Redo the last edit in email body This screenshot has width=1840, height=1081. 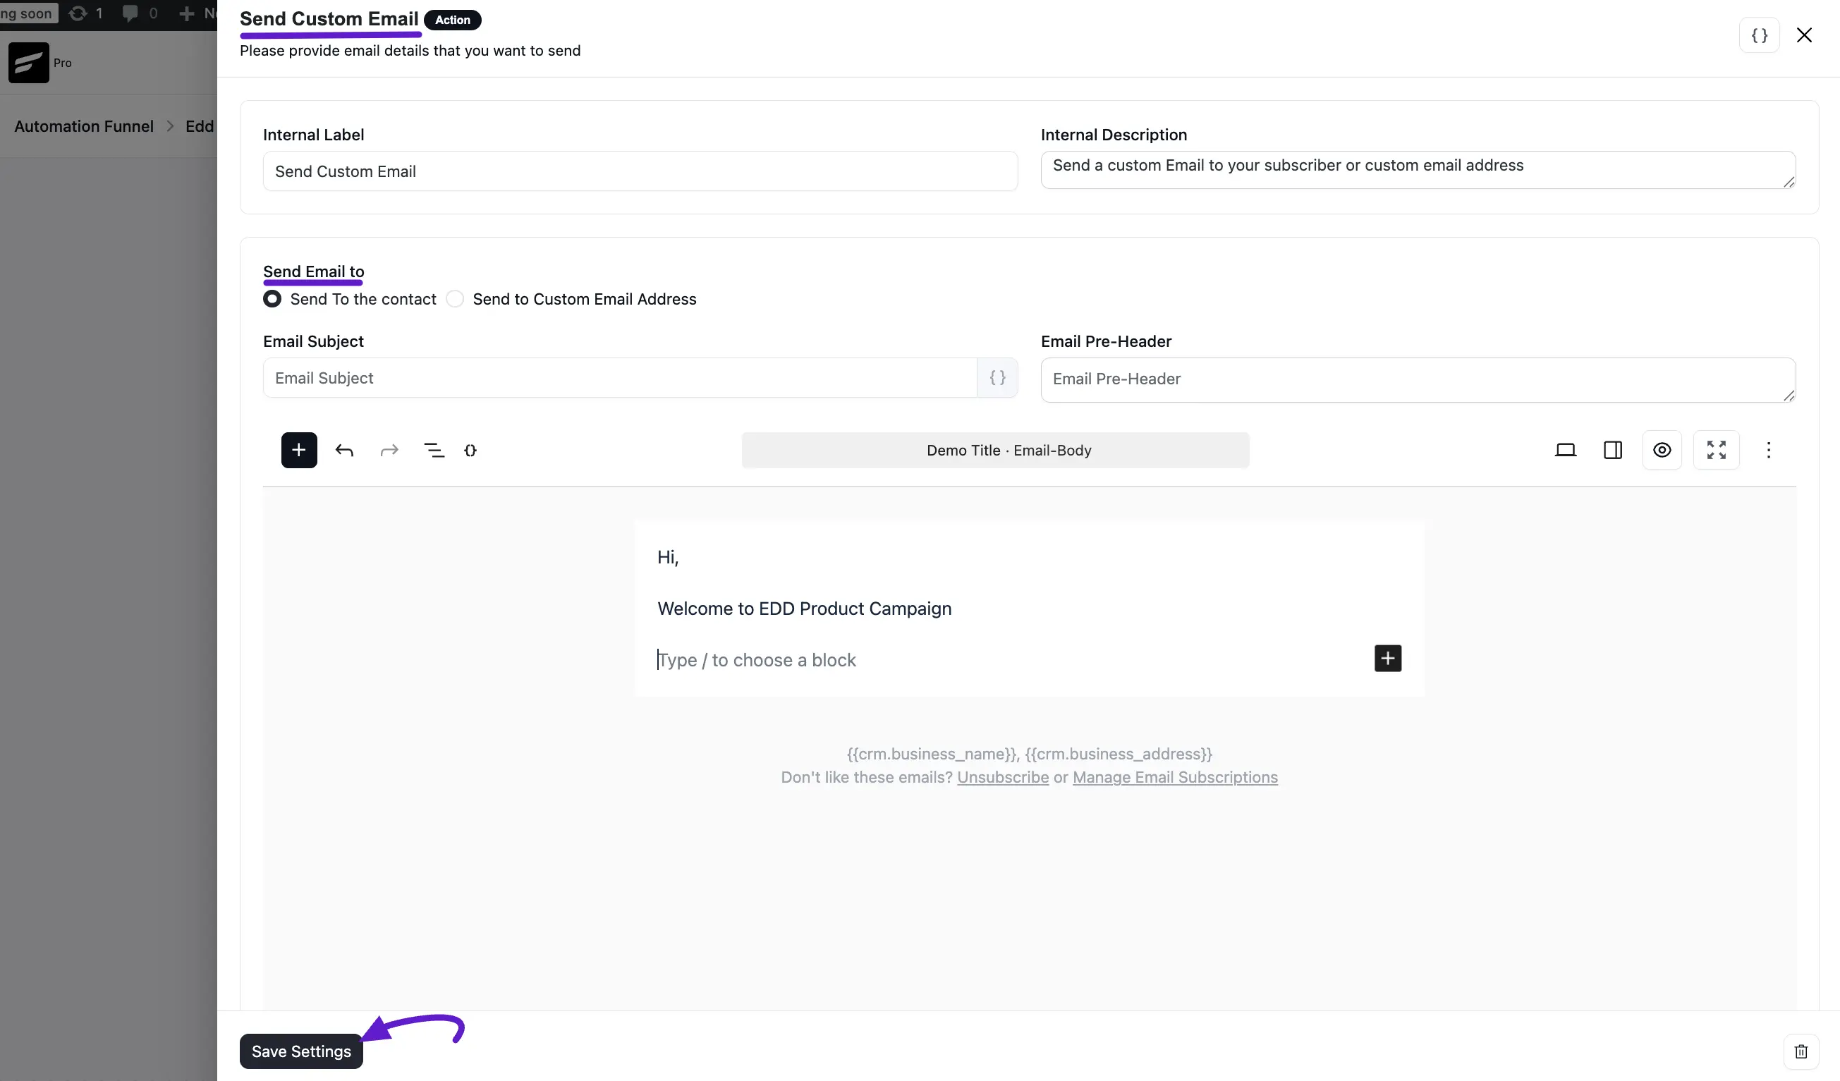pyautogui.click(x=389, y=451)
